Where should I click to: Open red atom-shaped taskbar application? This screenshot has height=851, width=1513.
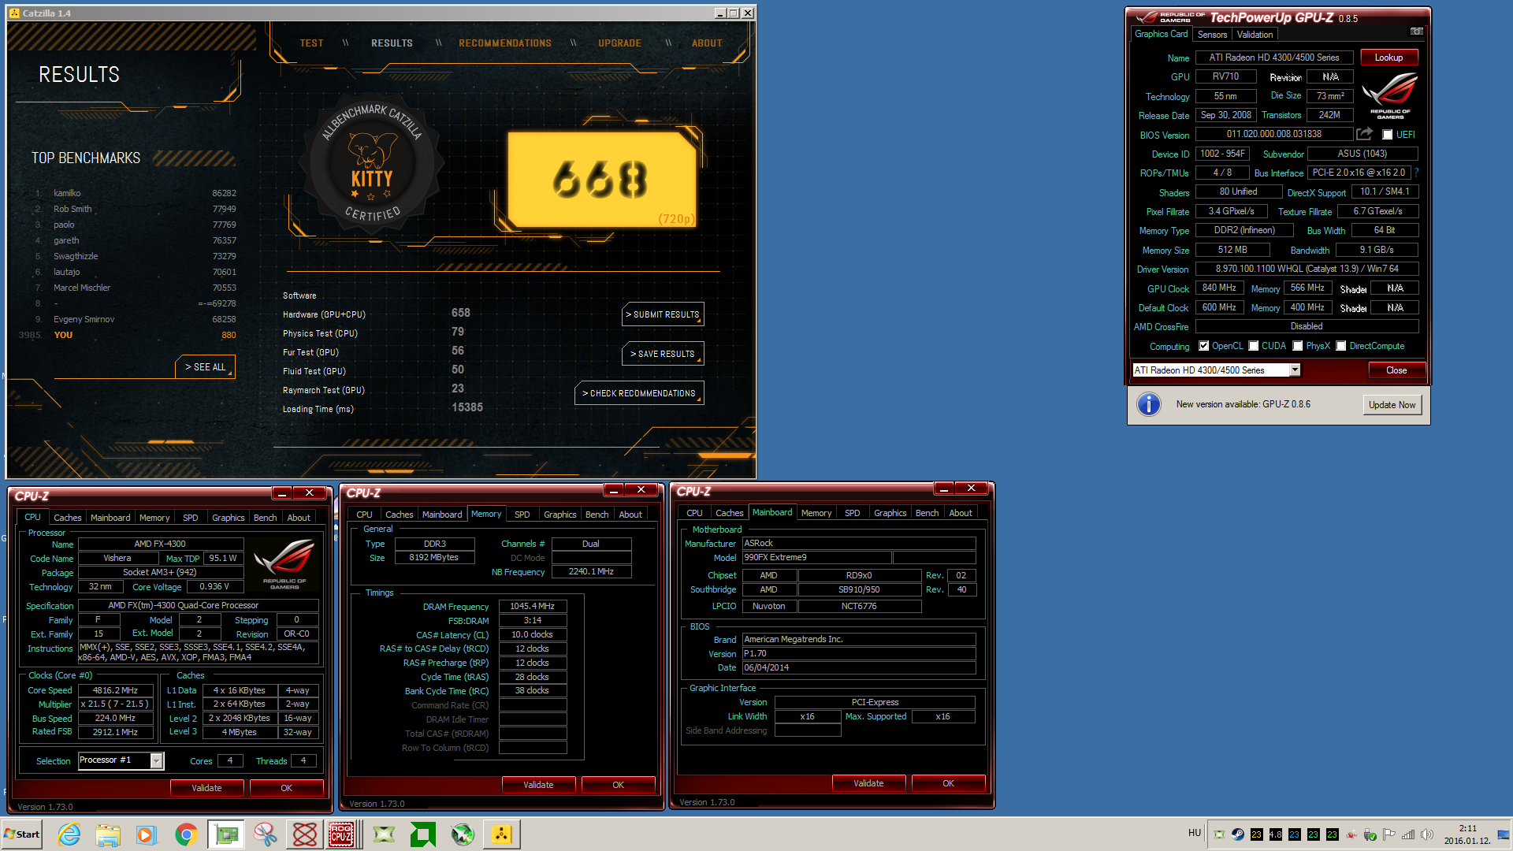pyautogui.click(x=305, y=834)
